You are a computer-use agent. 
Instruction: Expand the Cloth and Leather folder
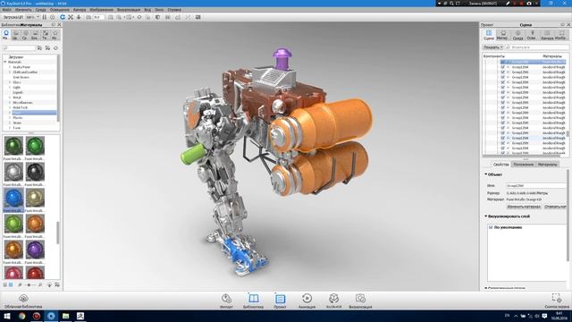[10, 72]
